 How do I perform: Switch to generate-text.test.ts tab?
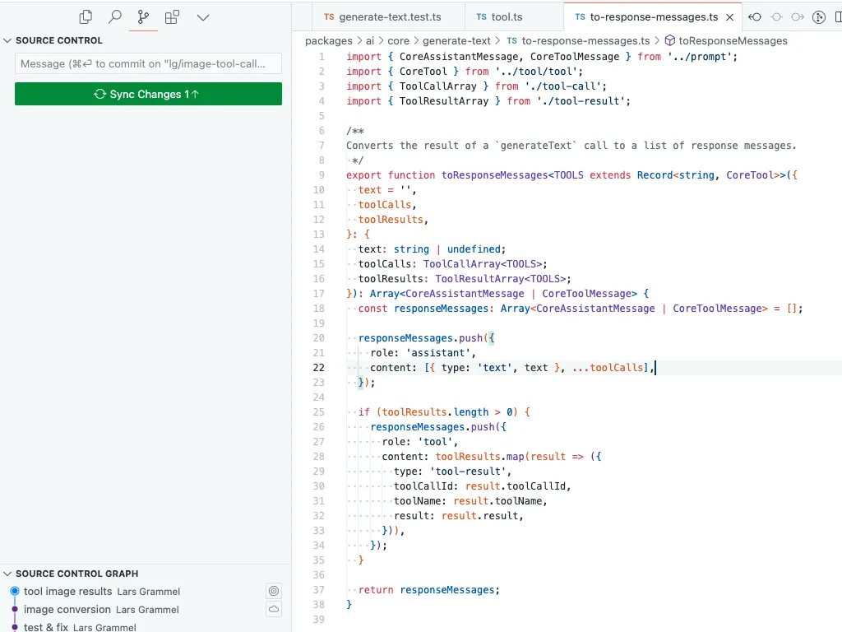[382, 17]
